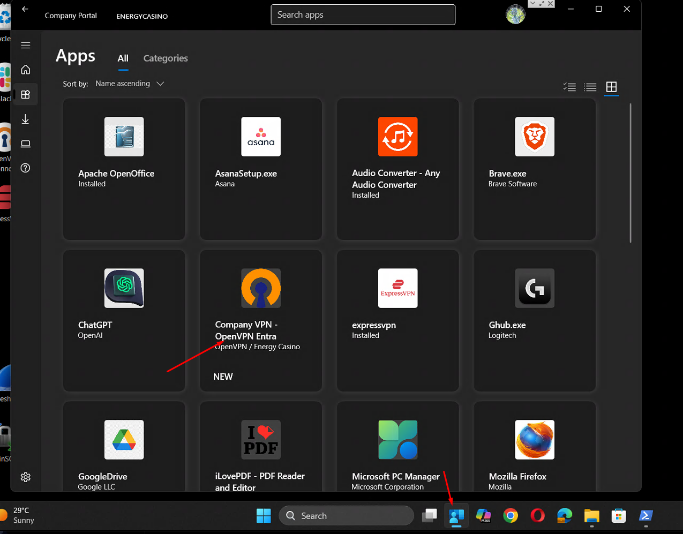The height and width of the screenshot is (534, 683).
Task: Open Downloads & updates in the sidebar
Action: point(25,119)
